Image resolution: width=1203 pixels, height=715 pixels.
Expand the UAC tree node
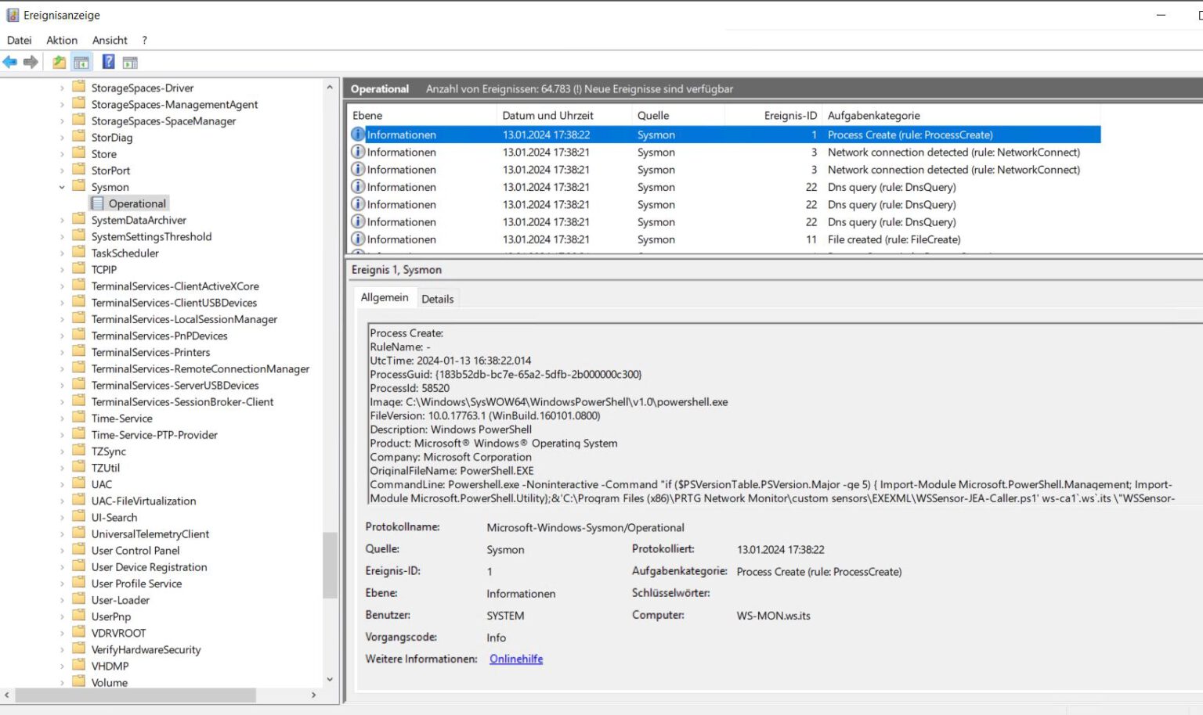[x=63, y=483]
